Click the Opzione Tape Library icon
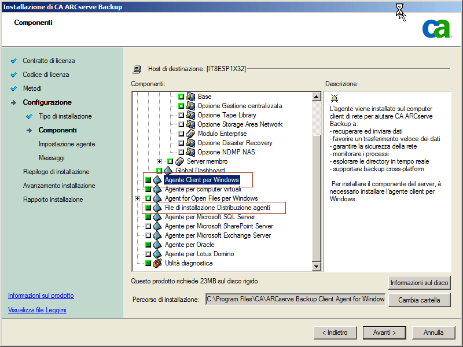The image size is (463, 347). pyautogui.click(x=190, y=115)
